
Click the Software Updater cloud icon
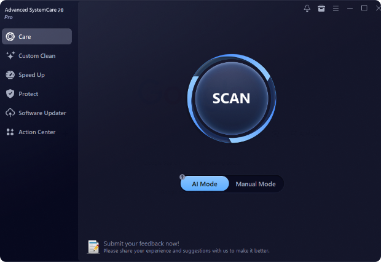point(10,113)
